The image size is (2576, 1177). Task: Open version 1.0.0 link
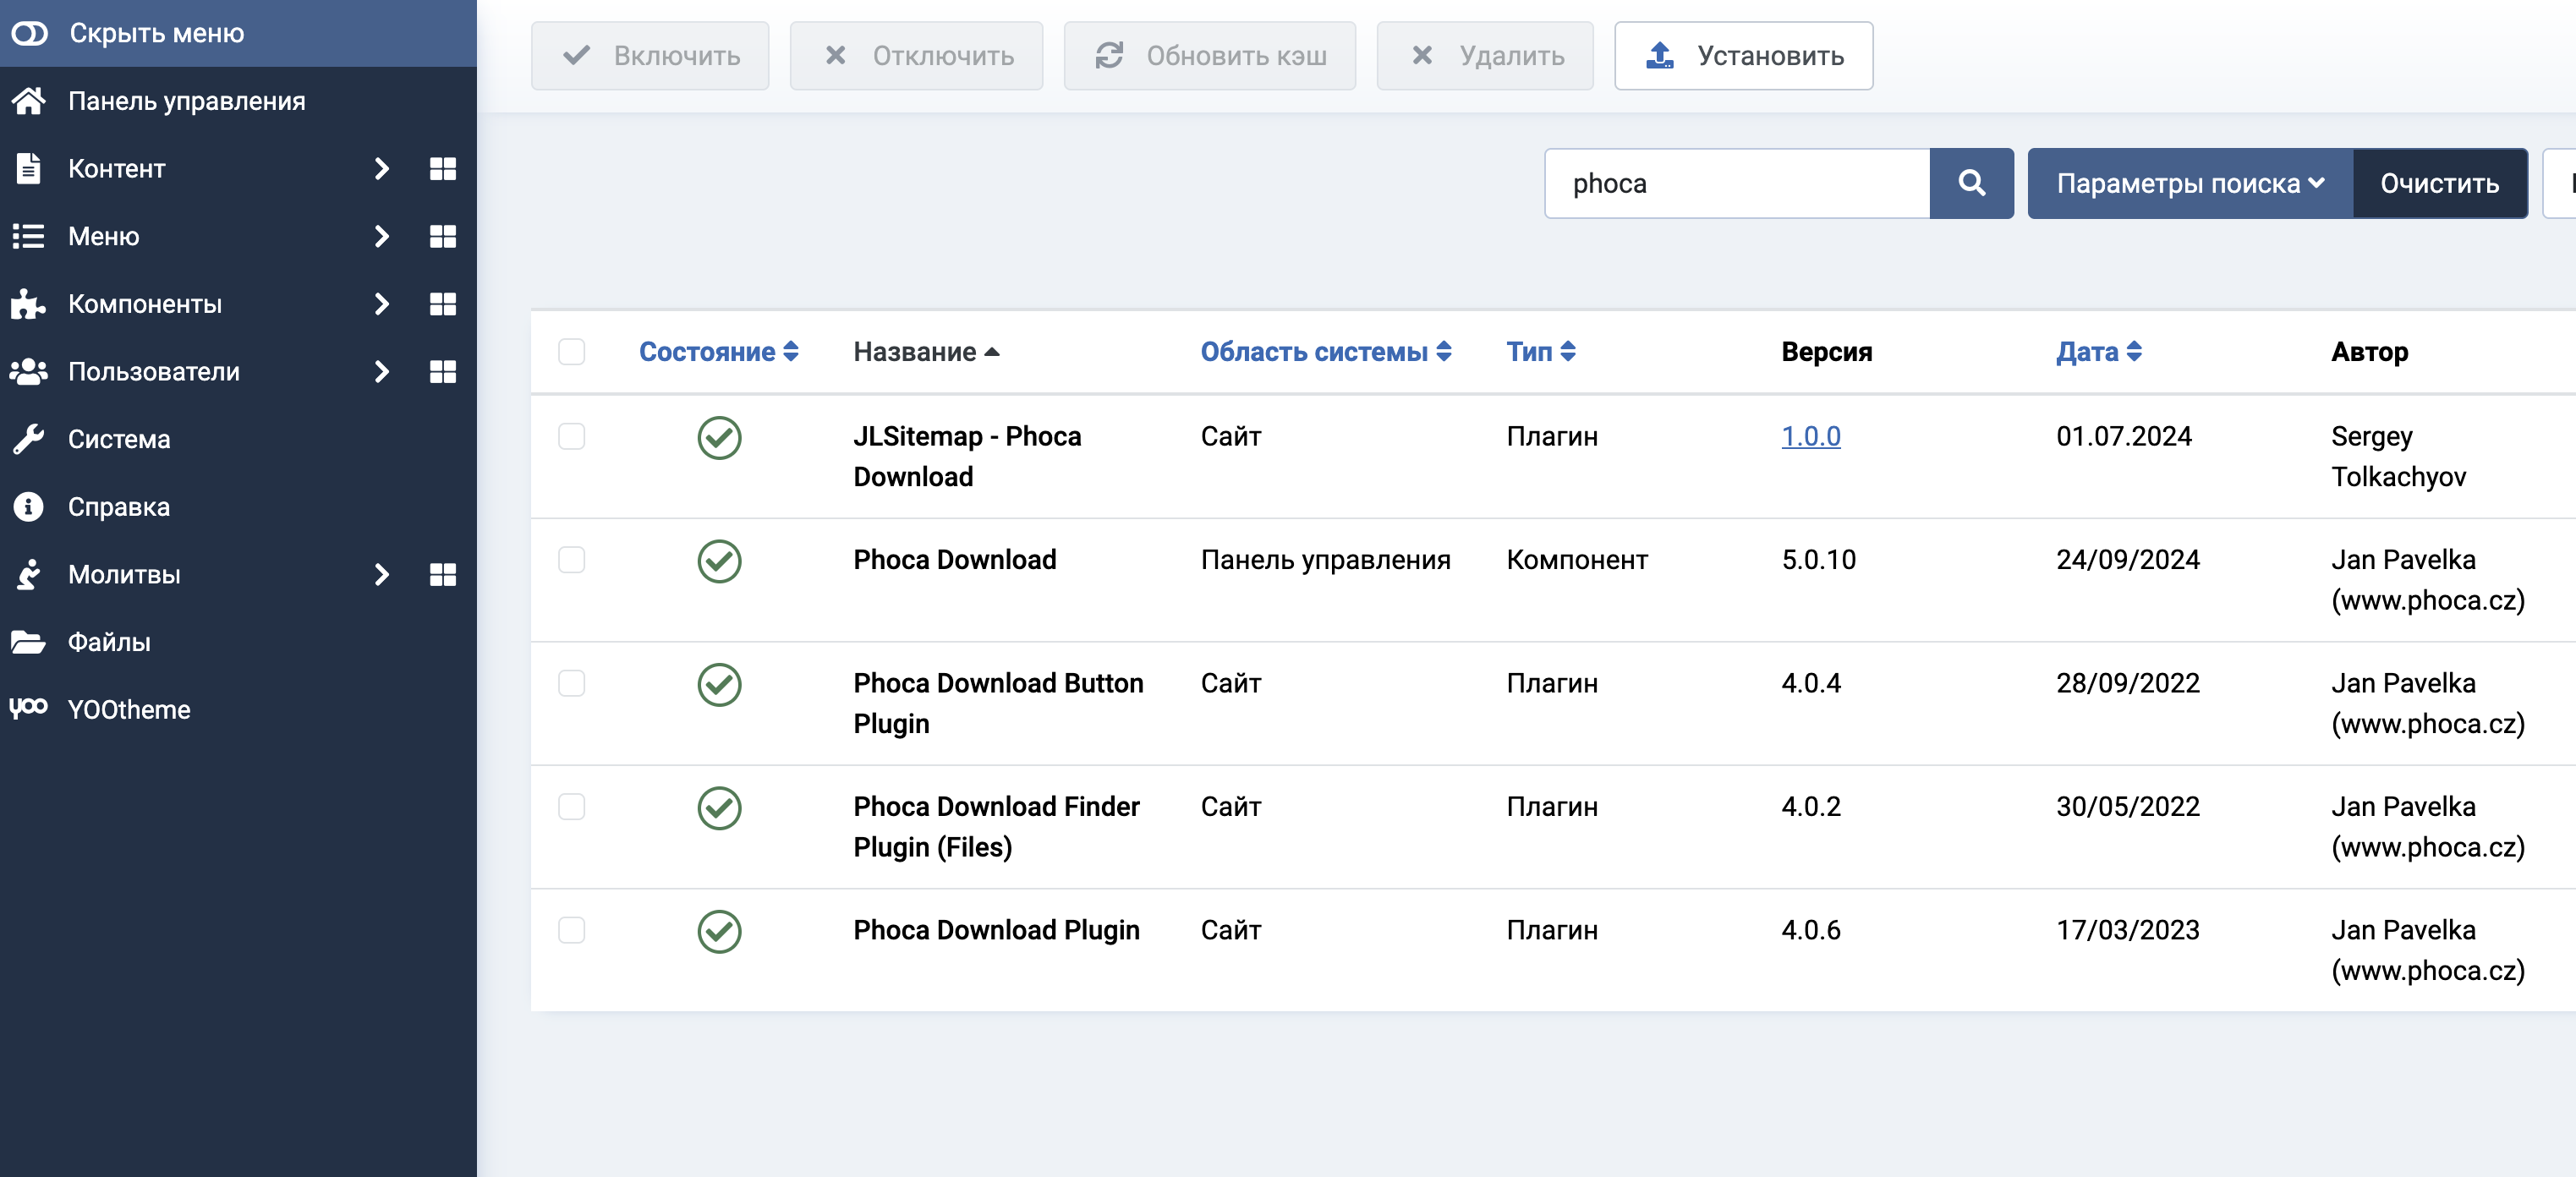click(x=1810, y=437)
